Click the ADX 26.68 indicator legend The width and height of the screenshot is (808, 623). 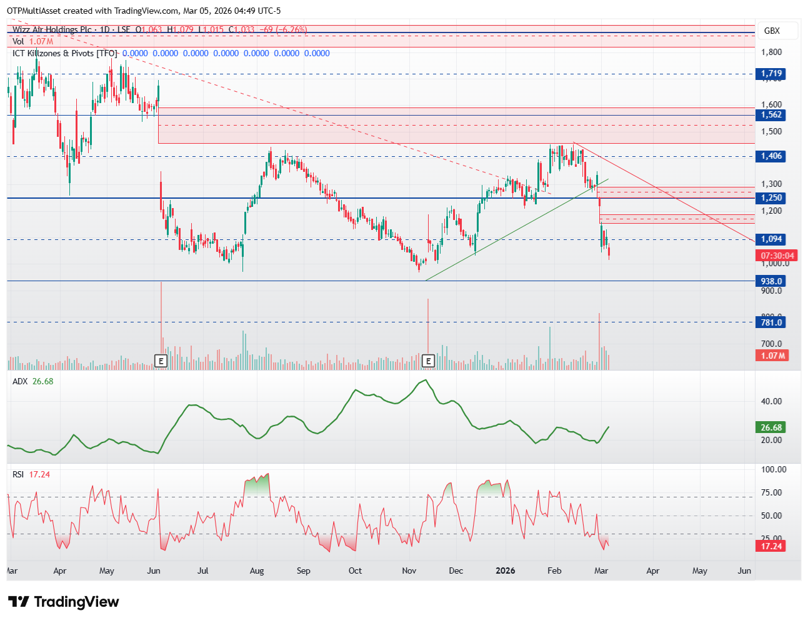coord(32,381)
